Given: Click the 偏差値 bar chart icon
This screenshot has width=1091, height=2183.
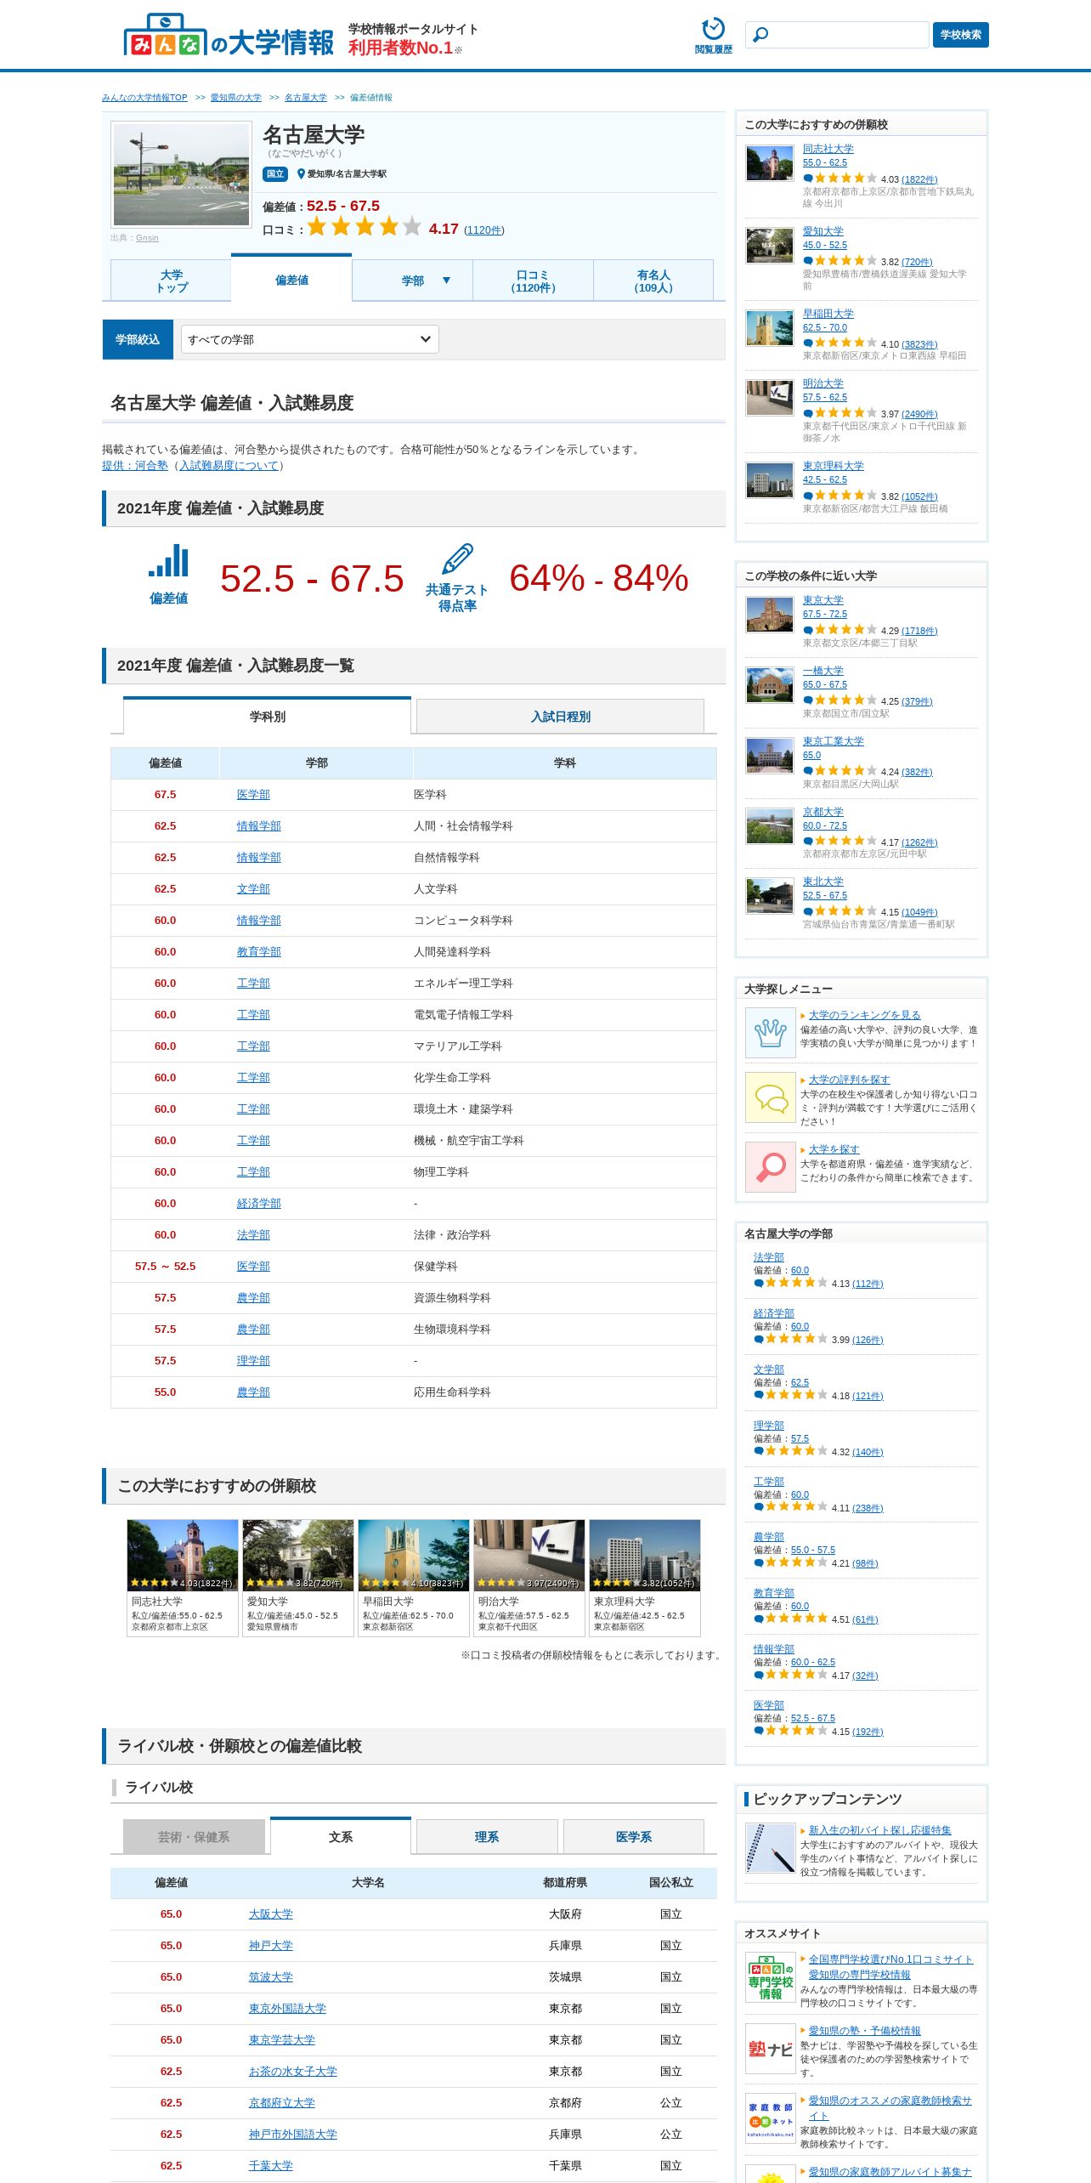Looking at the screenshot, I should pyautogui.click(x=168, y=562).
